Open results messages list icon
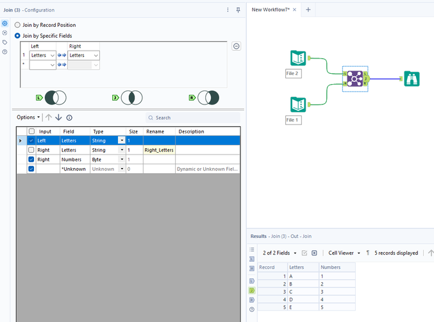 coord(252,250)
